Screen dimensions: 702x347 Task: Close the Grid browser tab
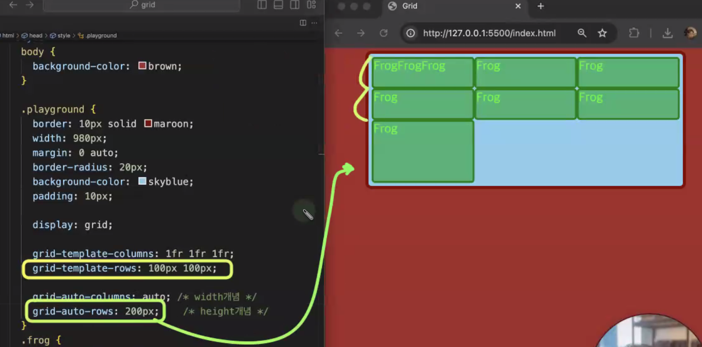point(518,6)
